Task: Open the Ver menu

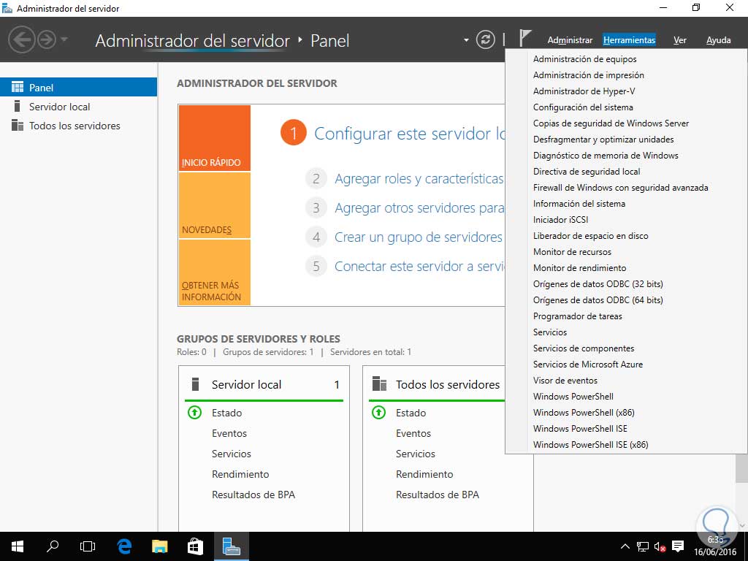Action: coord(680,40)
